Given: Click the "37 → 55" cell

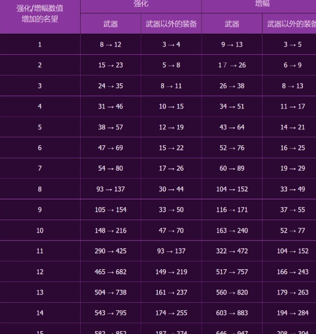Looking at the screenshot, I should [289, 210].
